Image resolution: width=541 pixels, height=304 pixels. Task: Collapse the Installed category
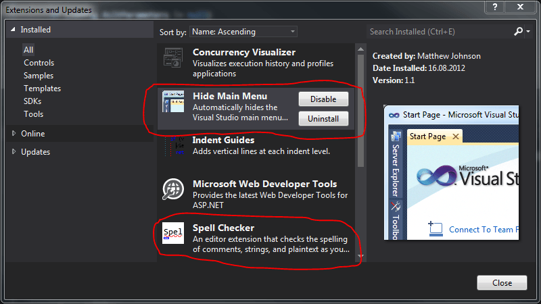(13, 30)
